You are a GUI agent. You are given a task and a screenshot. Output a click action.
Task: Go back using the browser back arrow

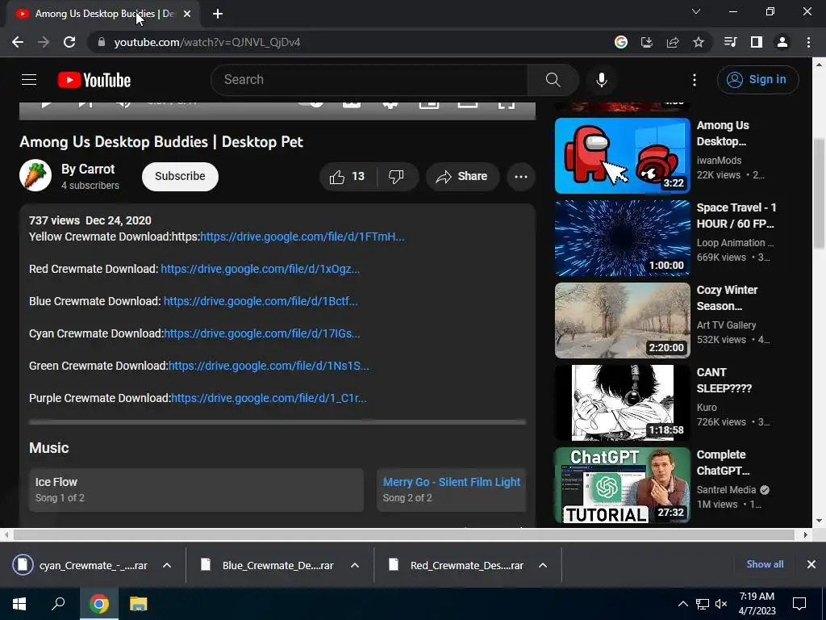click(x=18, y=42)
